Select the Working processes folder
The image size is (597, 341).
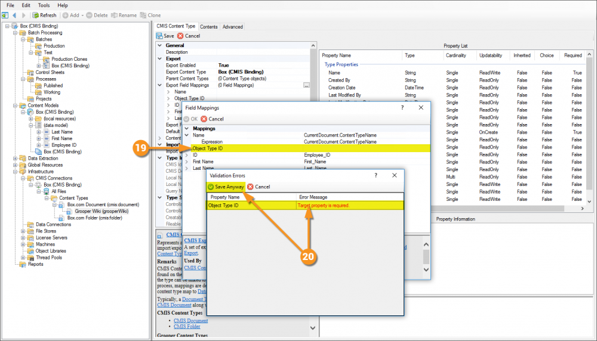coord(52,92)
